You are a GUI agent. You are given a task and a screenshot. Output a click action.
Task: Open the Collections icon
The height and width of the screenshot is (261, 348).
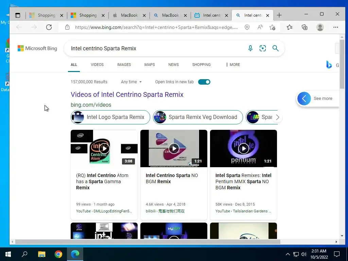(x=304, y=27)
